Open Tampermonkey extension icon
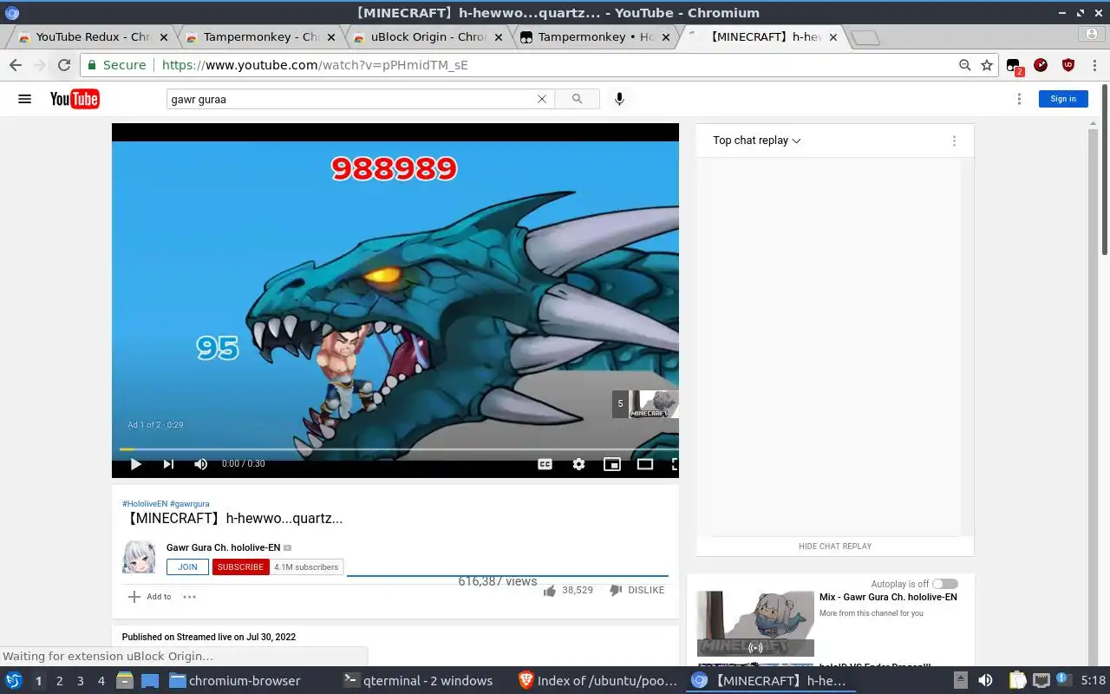This screenshot has height=694, width=1110. 1014,66
